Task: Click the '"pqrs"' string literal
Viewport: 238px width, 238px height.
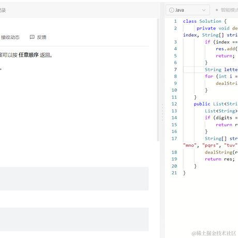Action: pyautogui.click(x=211, y=145)
